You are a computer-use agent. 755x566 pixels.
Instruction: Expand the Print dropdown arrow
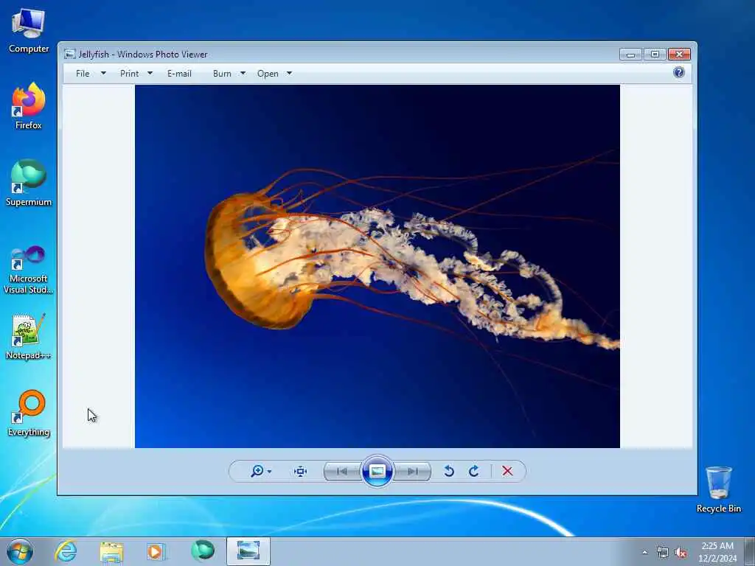(150, 73)
